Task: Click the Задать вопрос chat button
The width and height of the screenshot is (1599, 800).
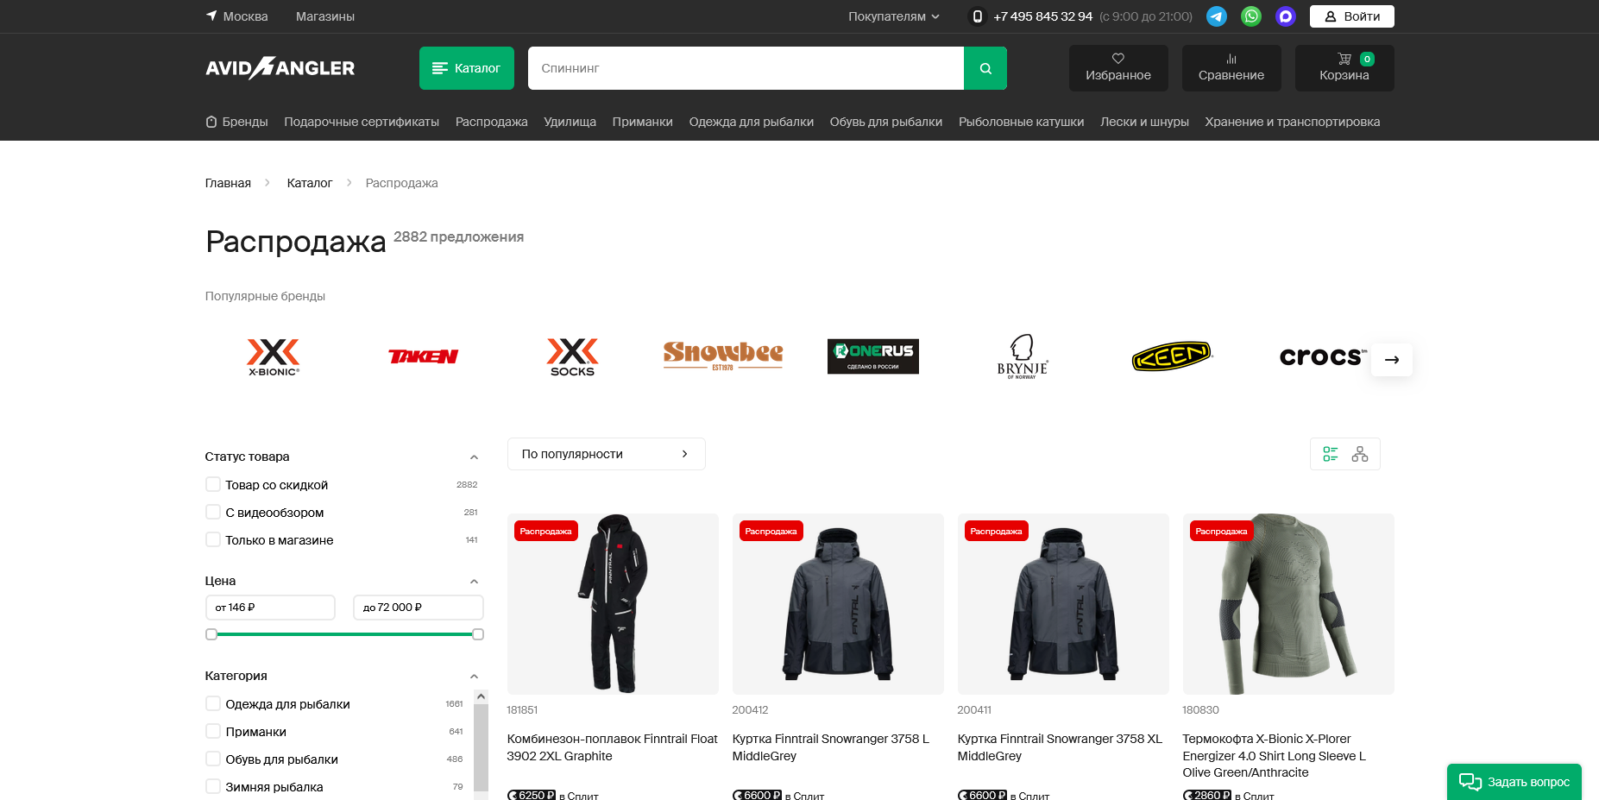Action: 1514,782
